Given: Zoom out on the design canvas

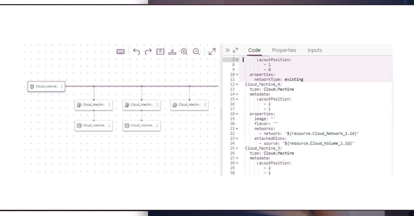Looking at the screenshot, I should point(196,52).
